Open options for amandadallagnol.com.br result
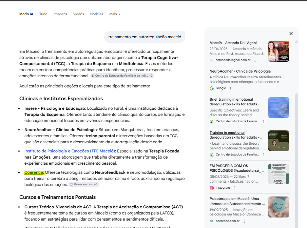307x228 pixels. (255, 60)
